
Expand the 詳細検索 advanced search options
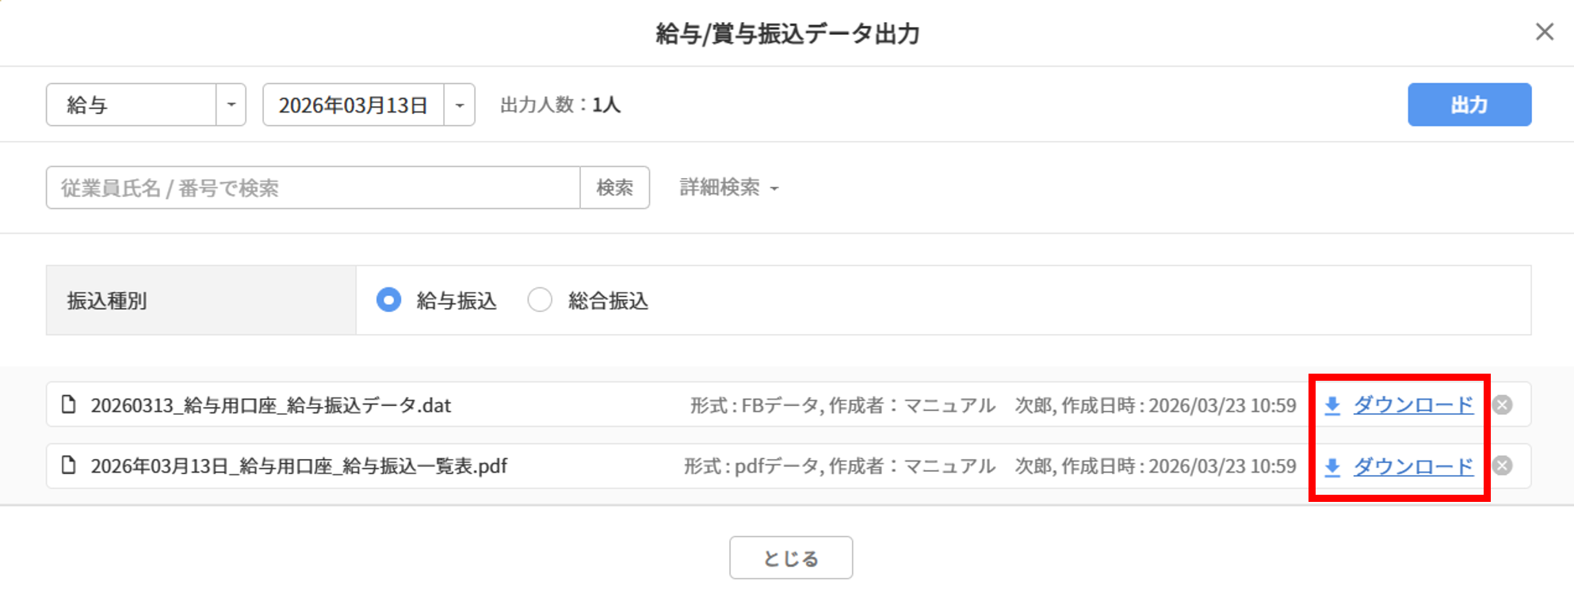[729, 188]
